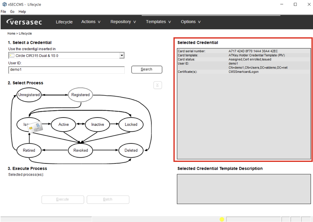The image size is (313, 222).
Task: Click the Assigned,Cert enrolled,Issued status text
Action: tap(250, 59)
